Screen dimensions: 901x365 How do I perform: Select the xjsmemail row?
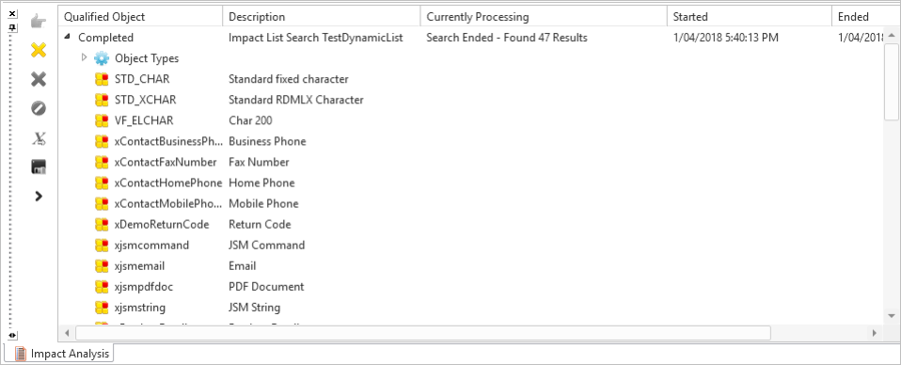pyautogui.click(x=471, y=265)
